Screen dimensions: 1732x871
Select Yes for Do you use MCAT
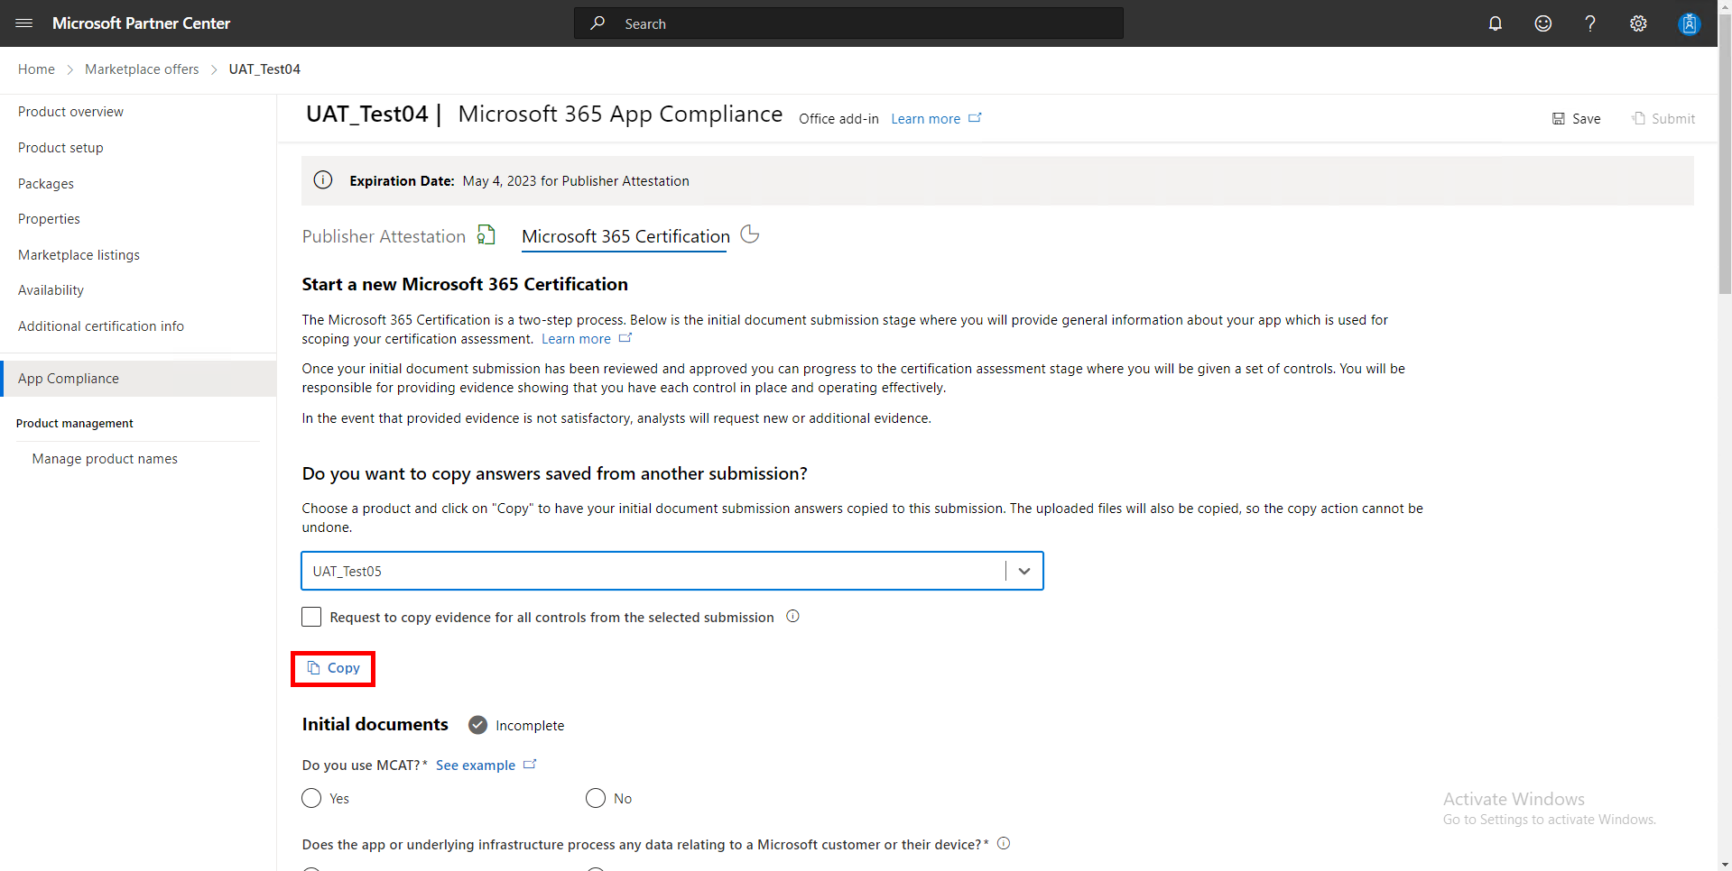pos(311,798)
